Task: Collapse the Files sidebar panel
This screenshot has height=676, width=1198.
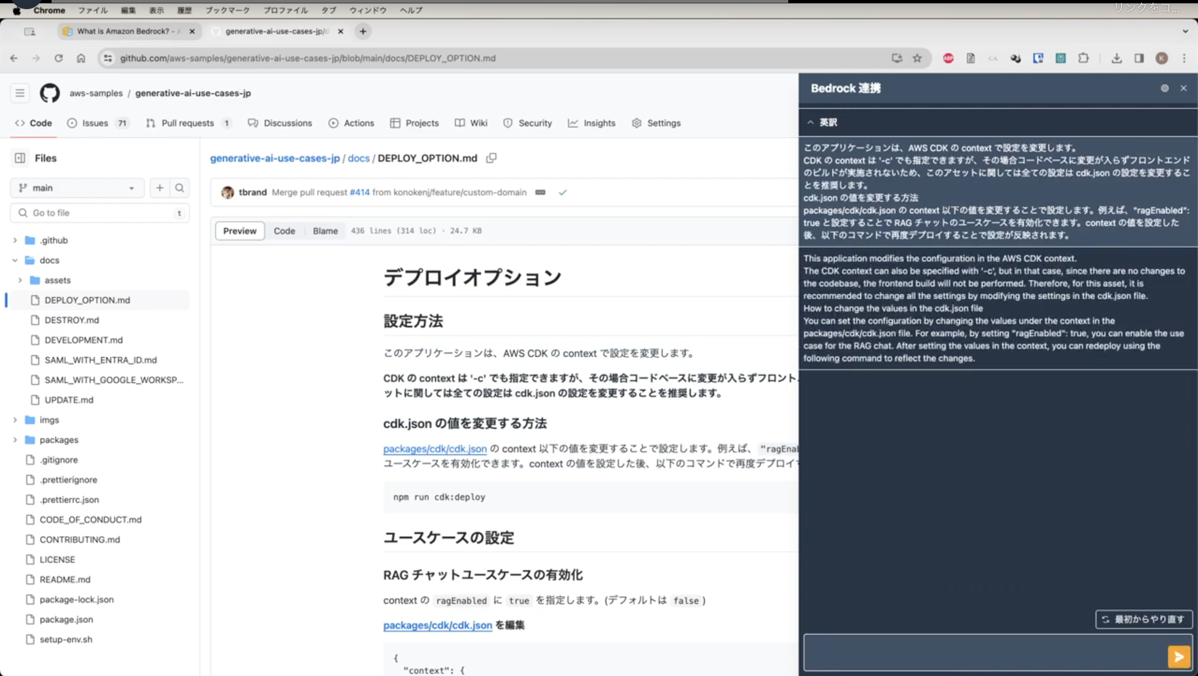Action: point(20,158)
